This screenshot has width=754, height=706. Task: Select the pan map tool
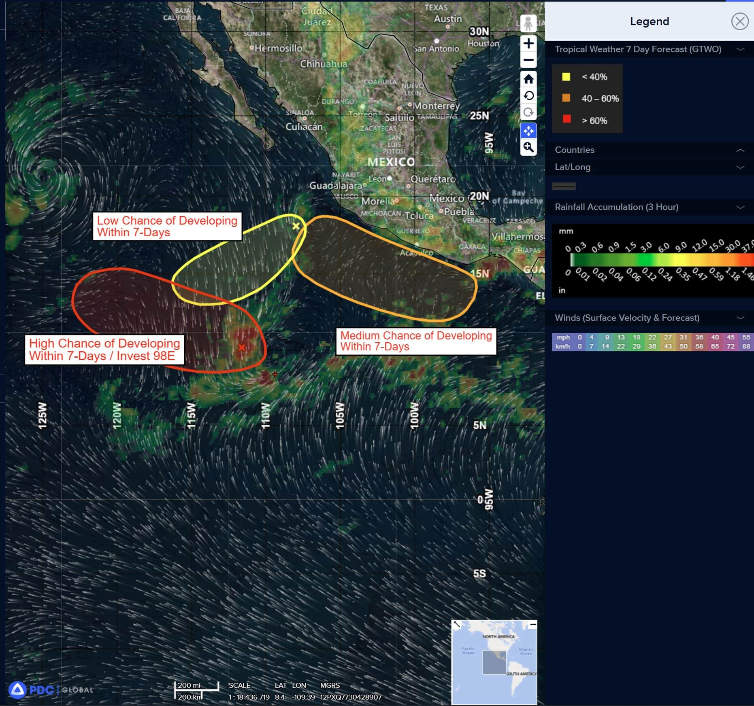tap(528, 131)
